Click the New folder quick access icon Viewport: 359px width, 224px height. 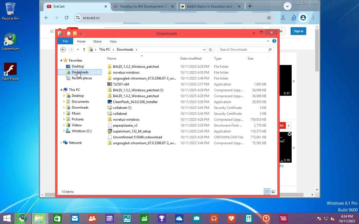75,34
